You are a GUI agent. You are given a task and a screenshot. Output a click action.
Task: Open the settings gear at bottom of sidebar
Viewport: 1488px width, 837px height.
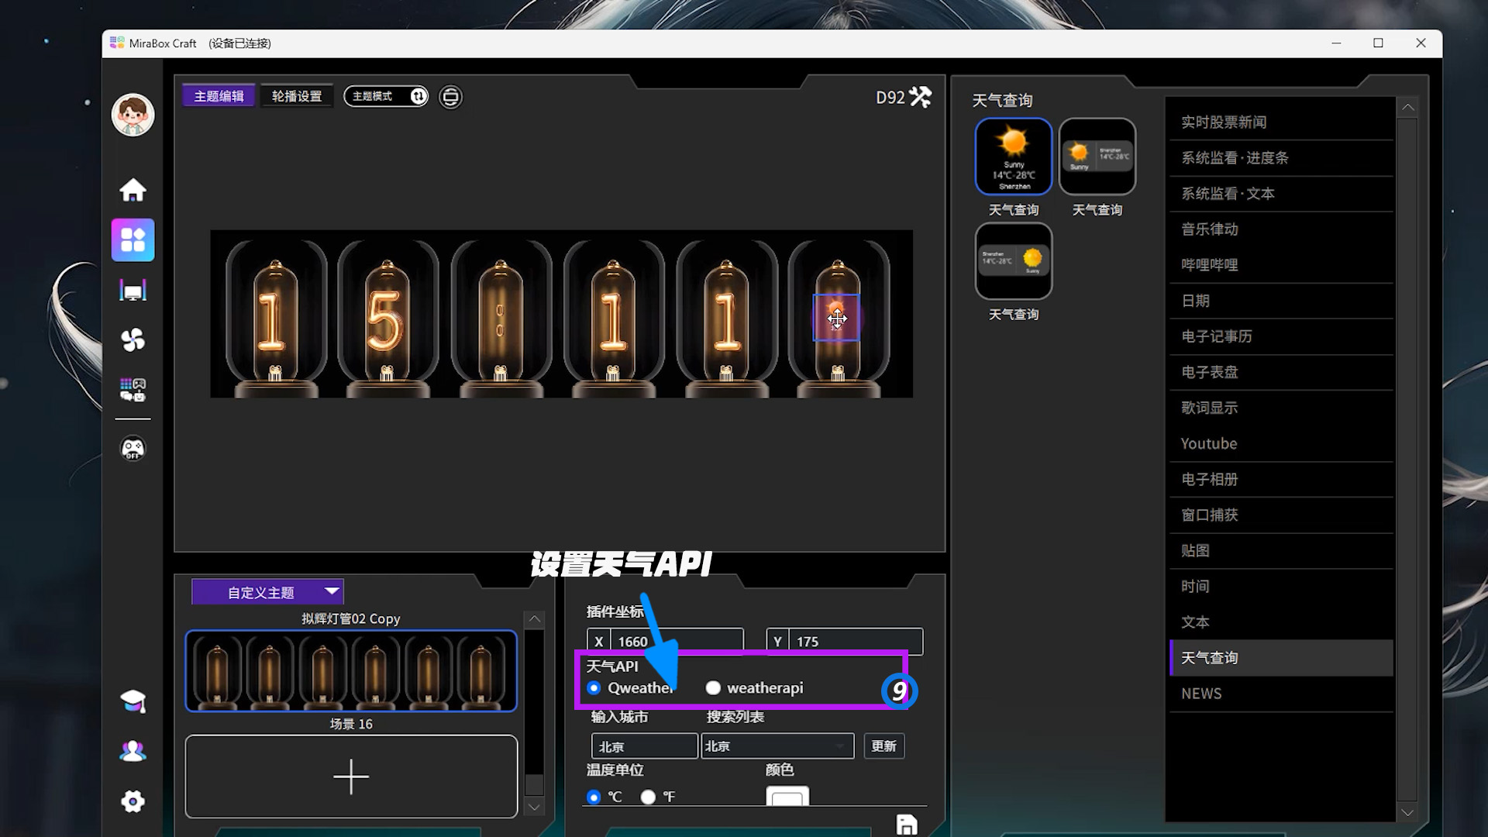133,802
